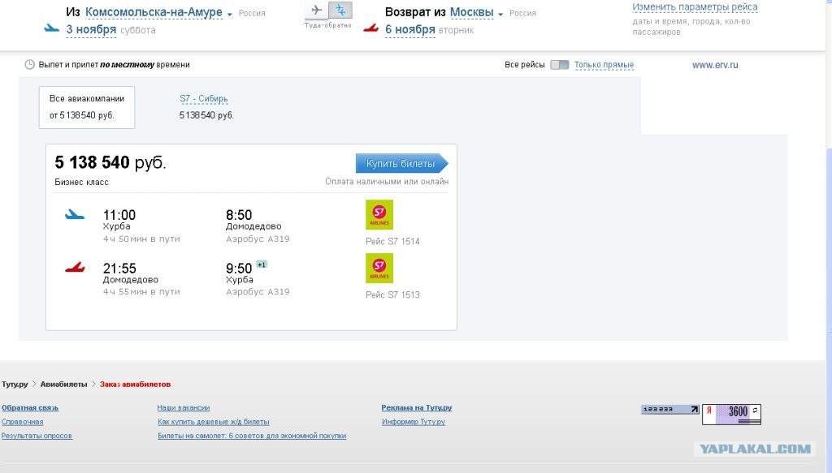Click the 11:00 Хурба departure time
The width and height of the screenshot is (832, 473).
pyautogui.click(x=119, y=219)
